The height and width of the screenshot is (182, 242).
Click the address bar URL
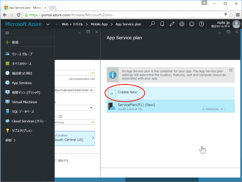(x=71, y=15)
